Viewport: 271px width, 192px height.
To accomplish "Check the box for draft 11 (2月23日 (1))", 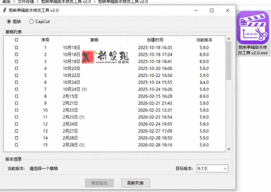I will point(17,117).
